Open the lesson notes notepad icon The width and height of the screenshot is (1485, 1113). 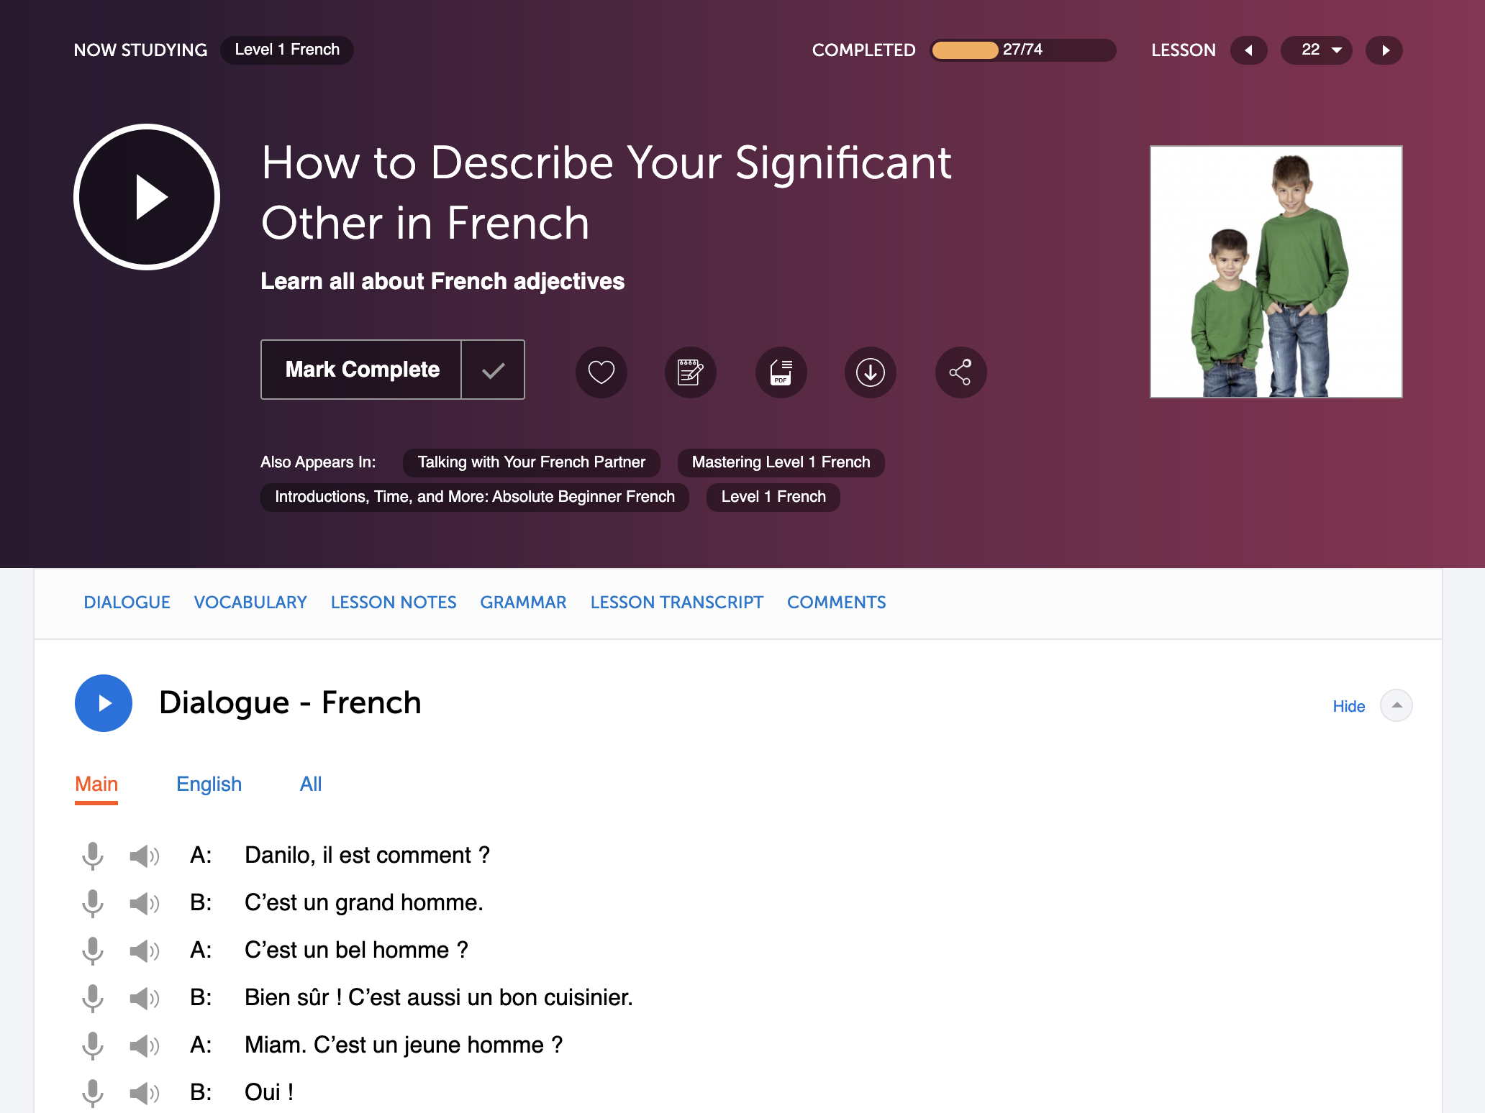(690, 372)
